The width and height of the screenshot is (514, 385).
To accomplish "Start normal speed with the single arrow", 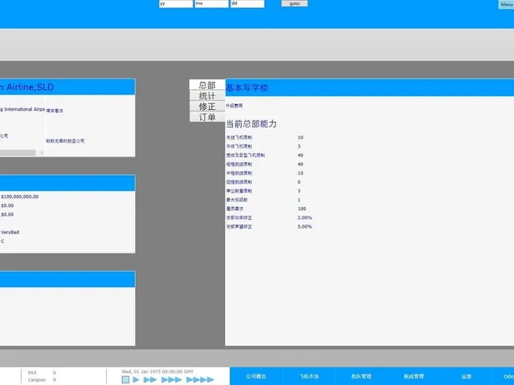I will (136, 379).
